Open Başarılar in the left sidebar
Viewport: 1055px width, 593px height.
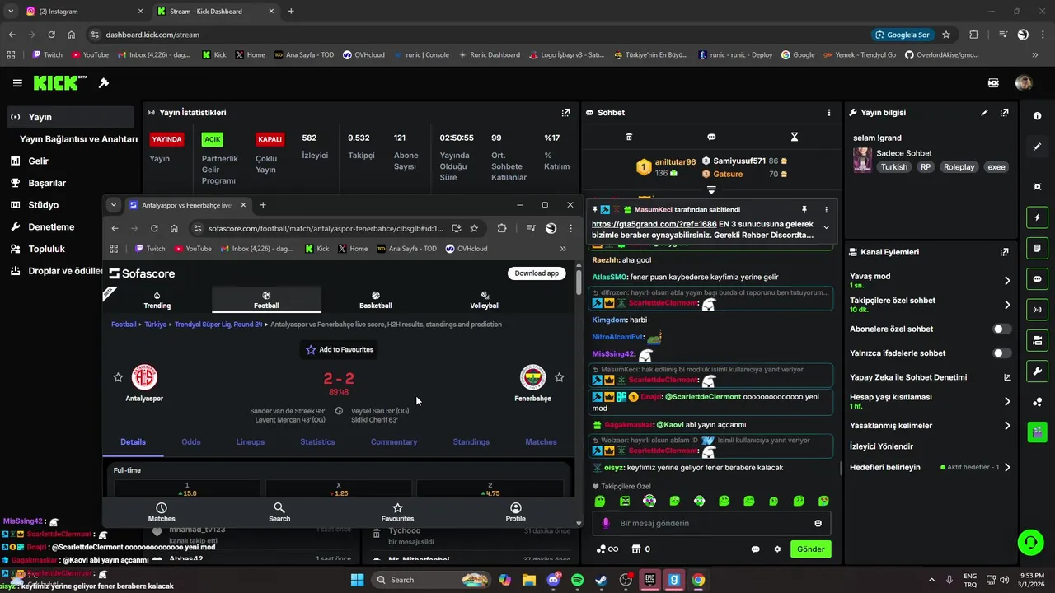pyautogui.click(x=46, y=183)
